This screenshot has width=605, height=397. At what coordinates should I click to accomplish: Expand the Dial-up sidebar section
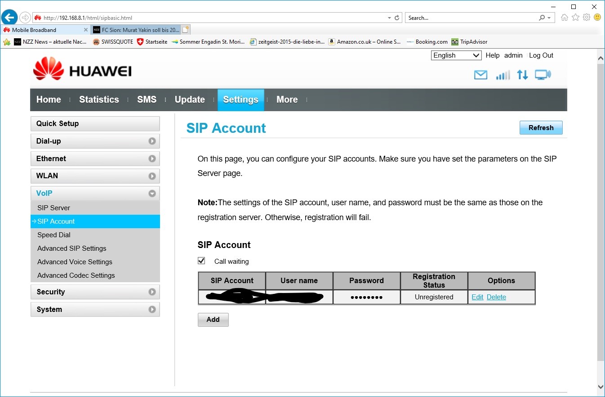pyautogui.click(x=95, y=141)
